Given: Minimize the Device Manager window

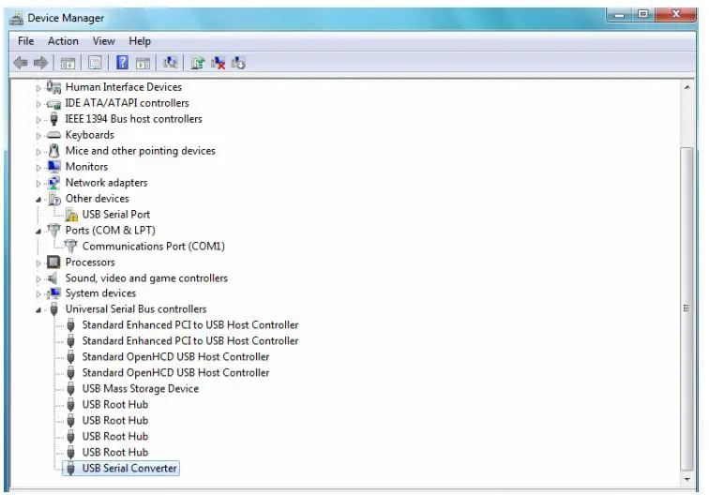Looking at the screenshot, I should [x=620, y=15].
